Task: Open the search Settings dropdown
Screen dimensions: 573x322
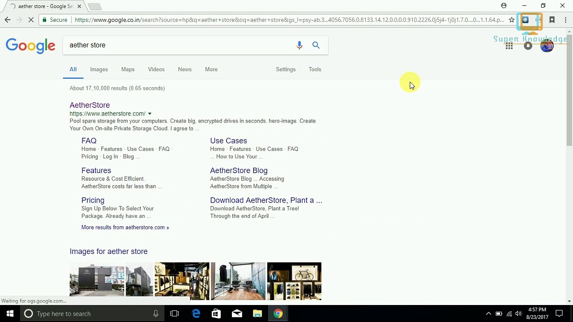Action: (286, 69)
